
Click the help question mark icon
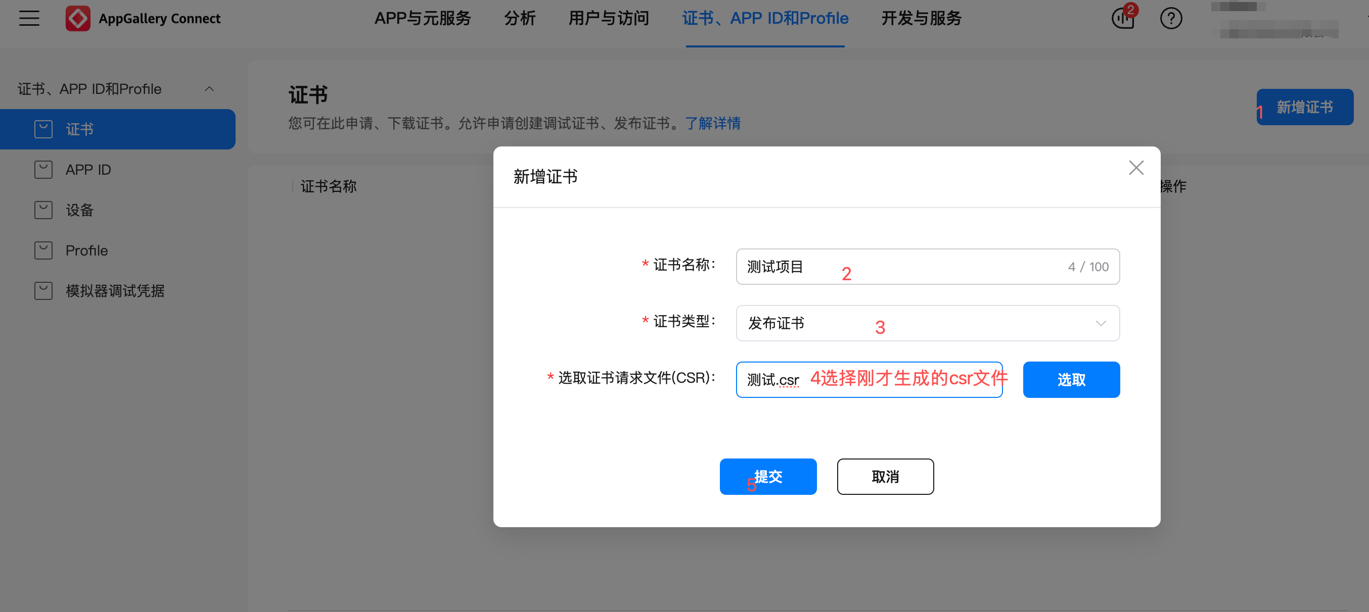tap(1170, 19)
